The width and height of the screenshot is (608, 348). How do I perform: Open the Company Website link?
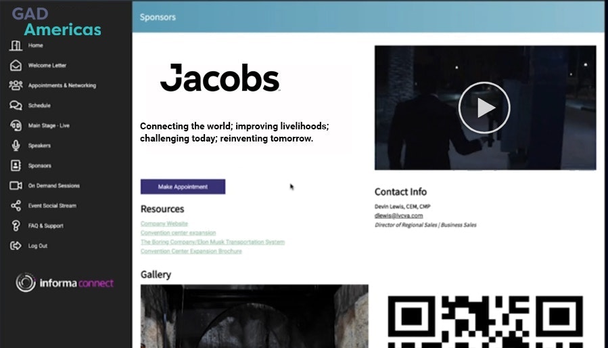(x=164, y=223)
